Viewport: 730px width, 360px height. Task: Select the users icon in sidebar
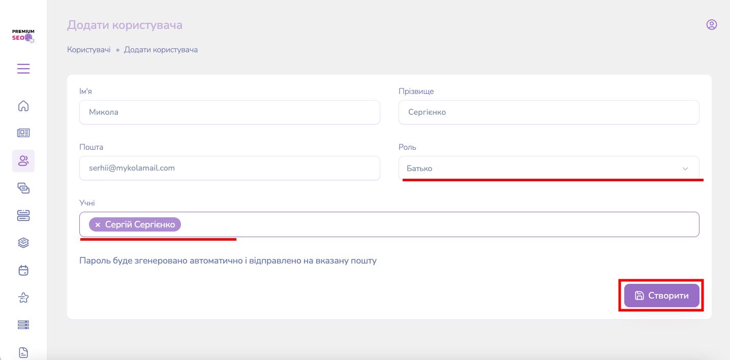click(x=23, y=161)
